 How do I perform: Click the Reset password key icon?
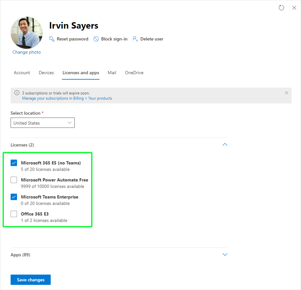tap(52, 39)
